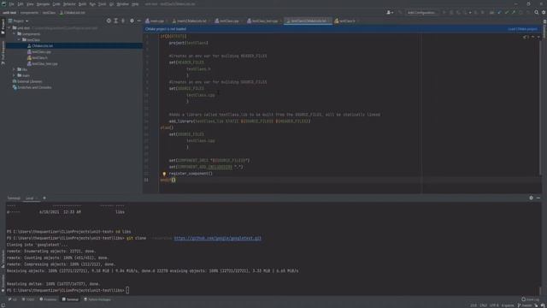Image resolution: width=547 pixels, height=308 pixels.
Task: Open the Refactor menu
Action: (69, 4)
